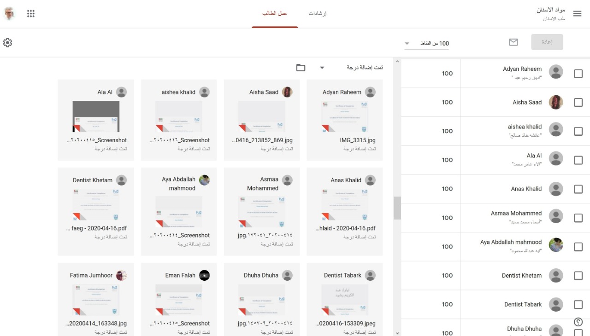
Task: Click the student list scrollbar thumb
Action: [397, 208]
